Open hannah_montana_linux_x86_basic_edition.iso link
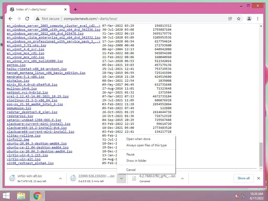 46,73
